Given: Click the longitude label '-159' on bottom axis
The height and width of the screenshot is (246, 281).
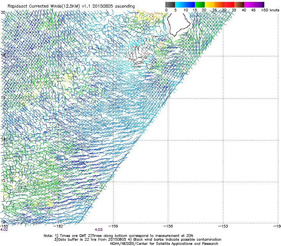Looking at the screenshot, I should pyautogui.click(x=113, y=226).
